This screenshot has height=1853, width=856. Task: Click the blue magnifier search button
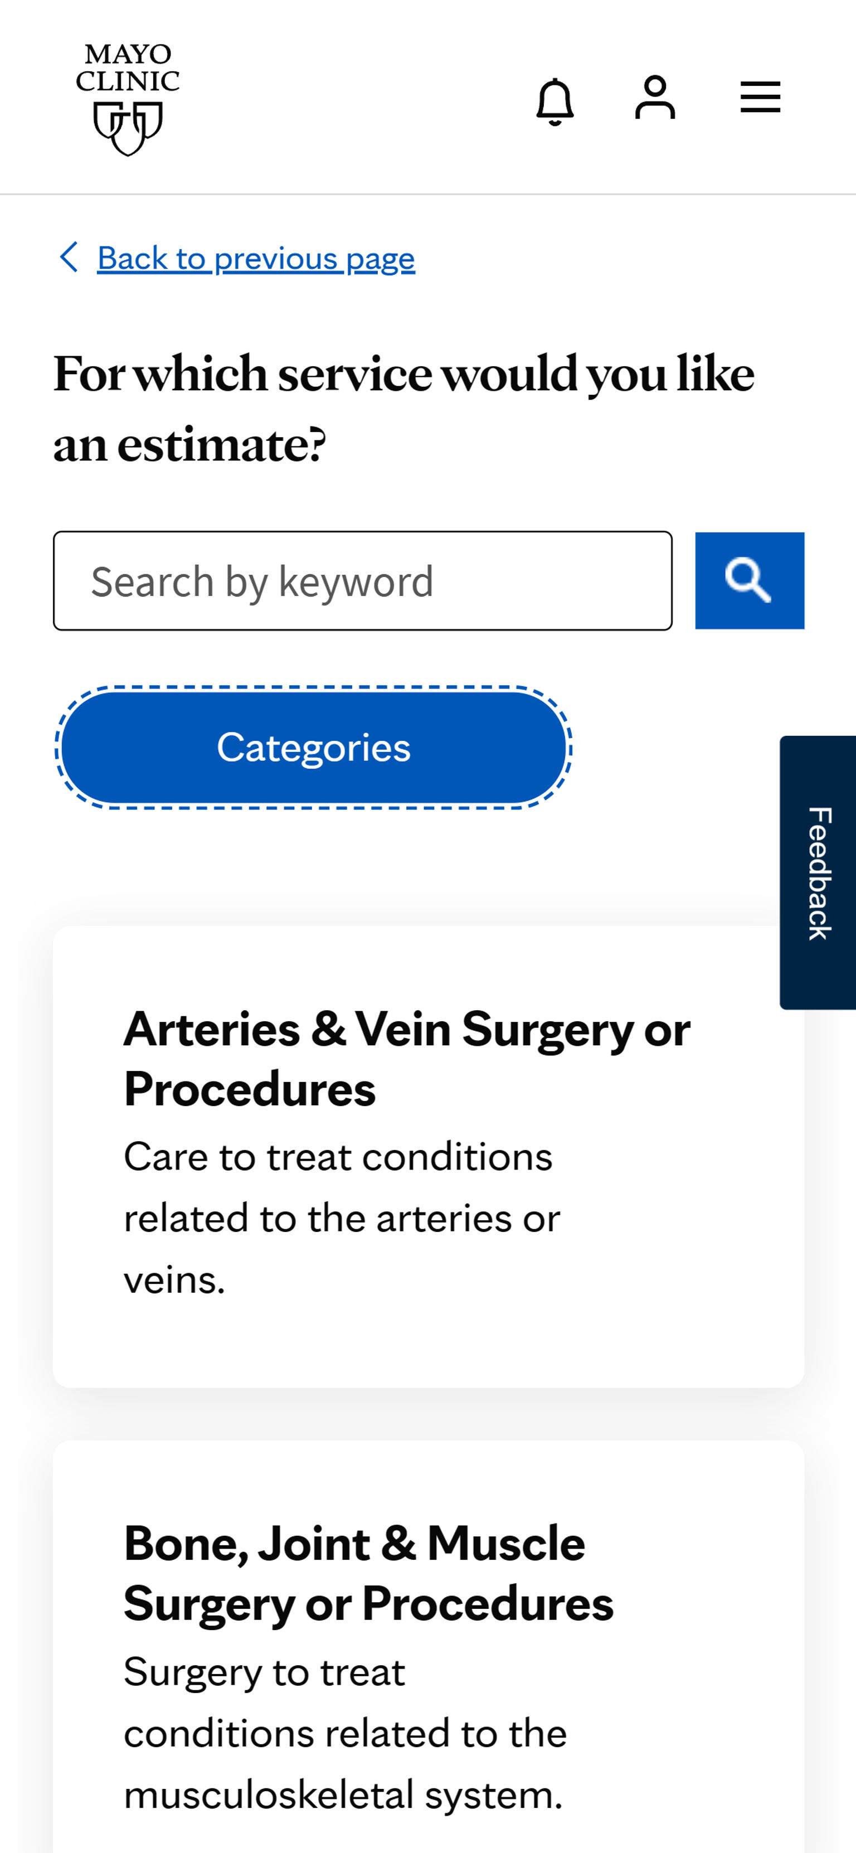coord(749,580)
